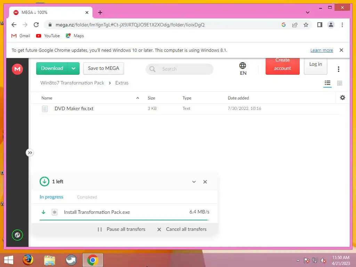Select the DVD Maker fix.txt file
The image size is (356, 267).
(x=190, y=108)
